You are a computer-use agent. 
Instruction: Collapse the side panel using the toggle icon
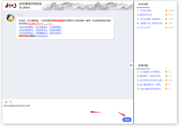131,65
